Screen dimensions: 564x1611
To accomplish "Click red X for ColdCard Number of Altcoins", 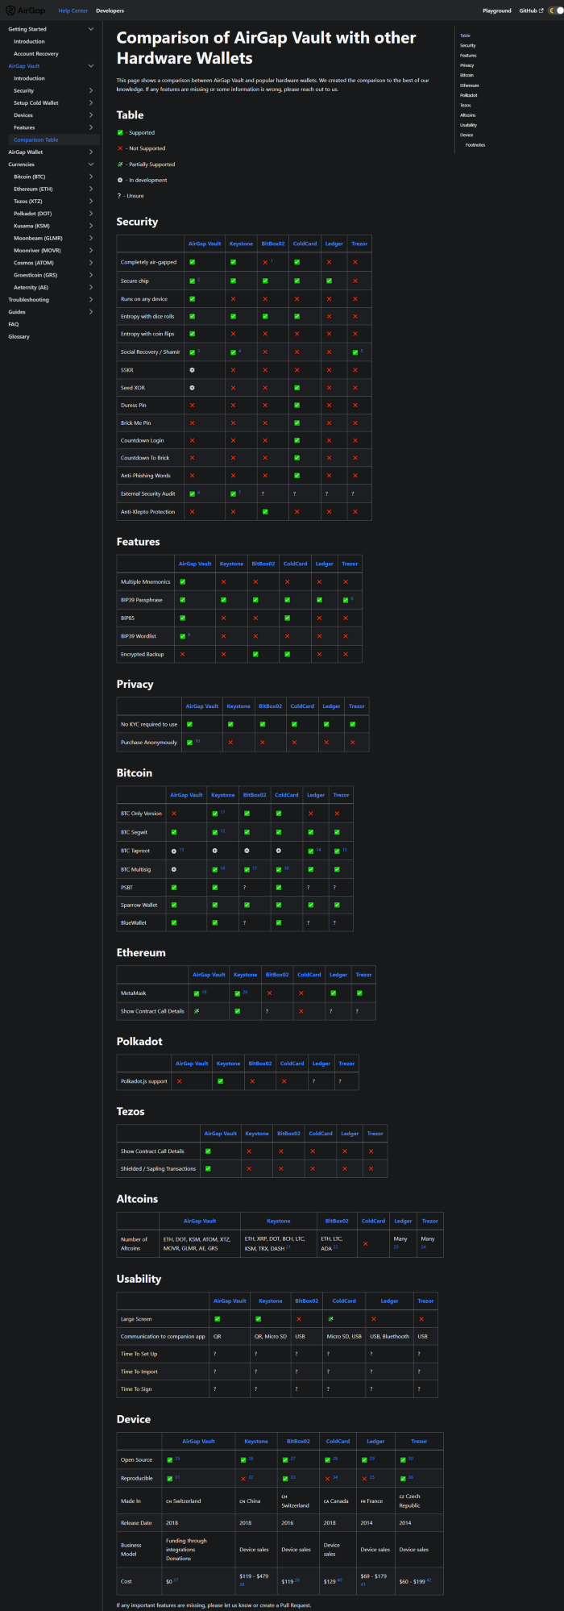I will (365, 1244).
